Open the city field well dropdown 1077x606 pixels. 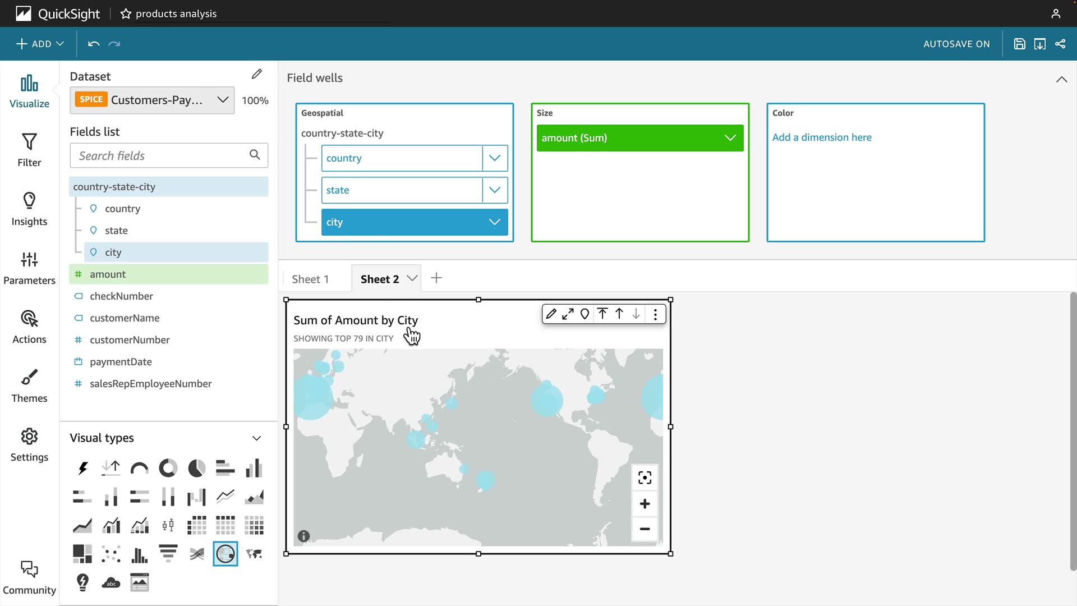pyautogui.click(x=494, y=222)
